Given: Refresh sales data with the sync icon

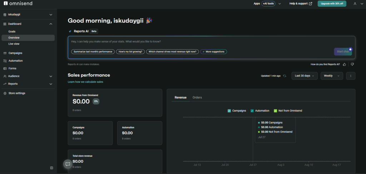Looking at the screenshot, I should (285, 76).
